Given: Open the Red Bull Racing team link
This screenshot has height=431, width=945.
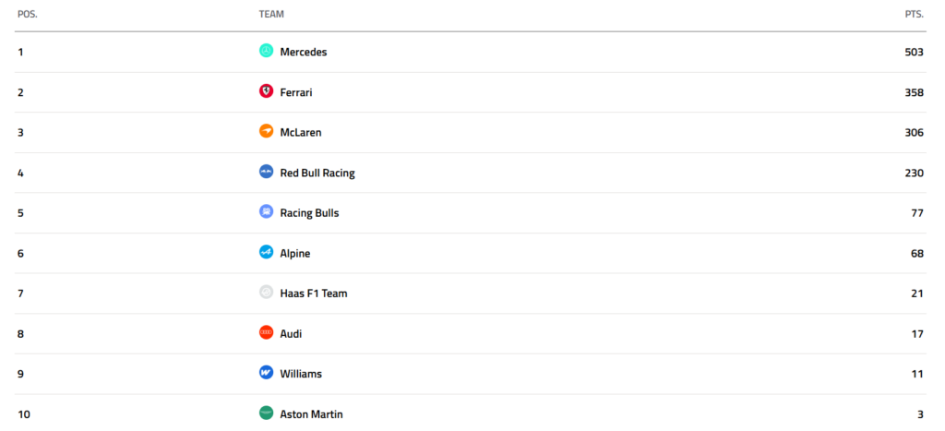Looking at the screenshot, I should pos(317,173).
